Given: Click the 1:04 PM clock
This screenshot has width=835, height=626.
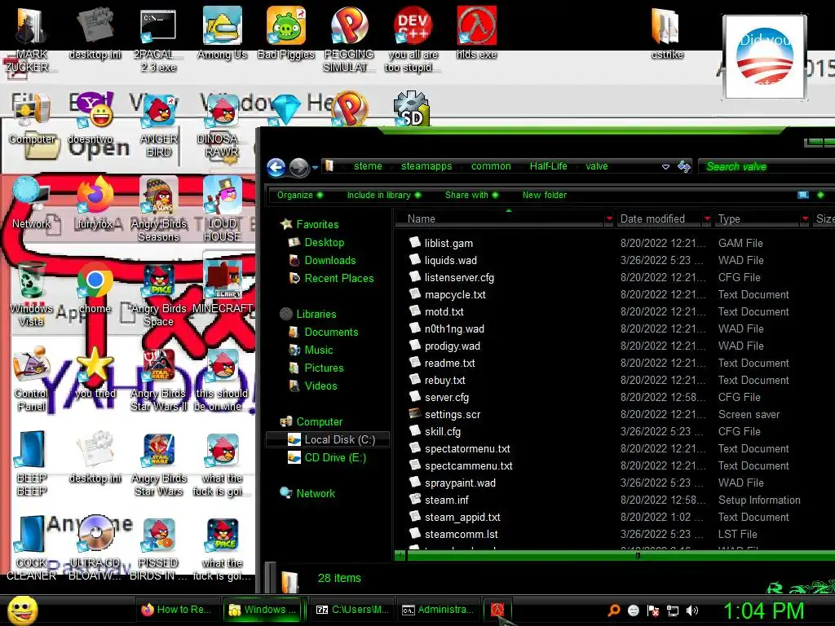Looking at the screenshot, I should 763,611.
